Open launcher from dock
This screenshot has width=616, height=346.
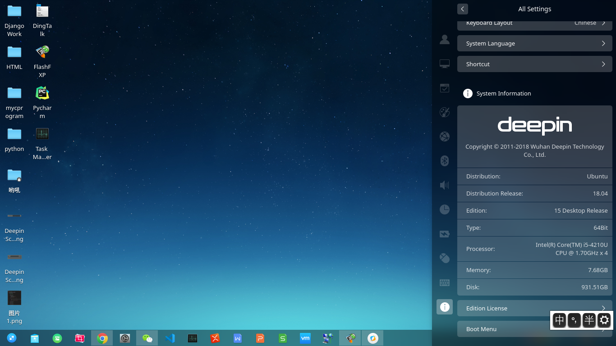click(x=12, y=338)
